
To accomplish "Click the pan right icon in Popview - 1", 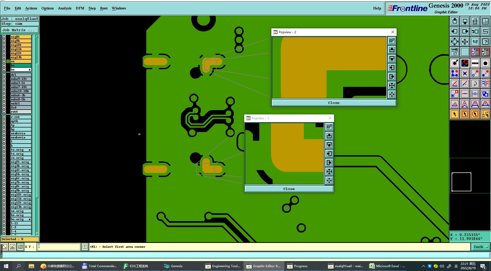I will point(329,162).
